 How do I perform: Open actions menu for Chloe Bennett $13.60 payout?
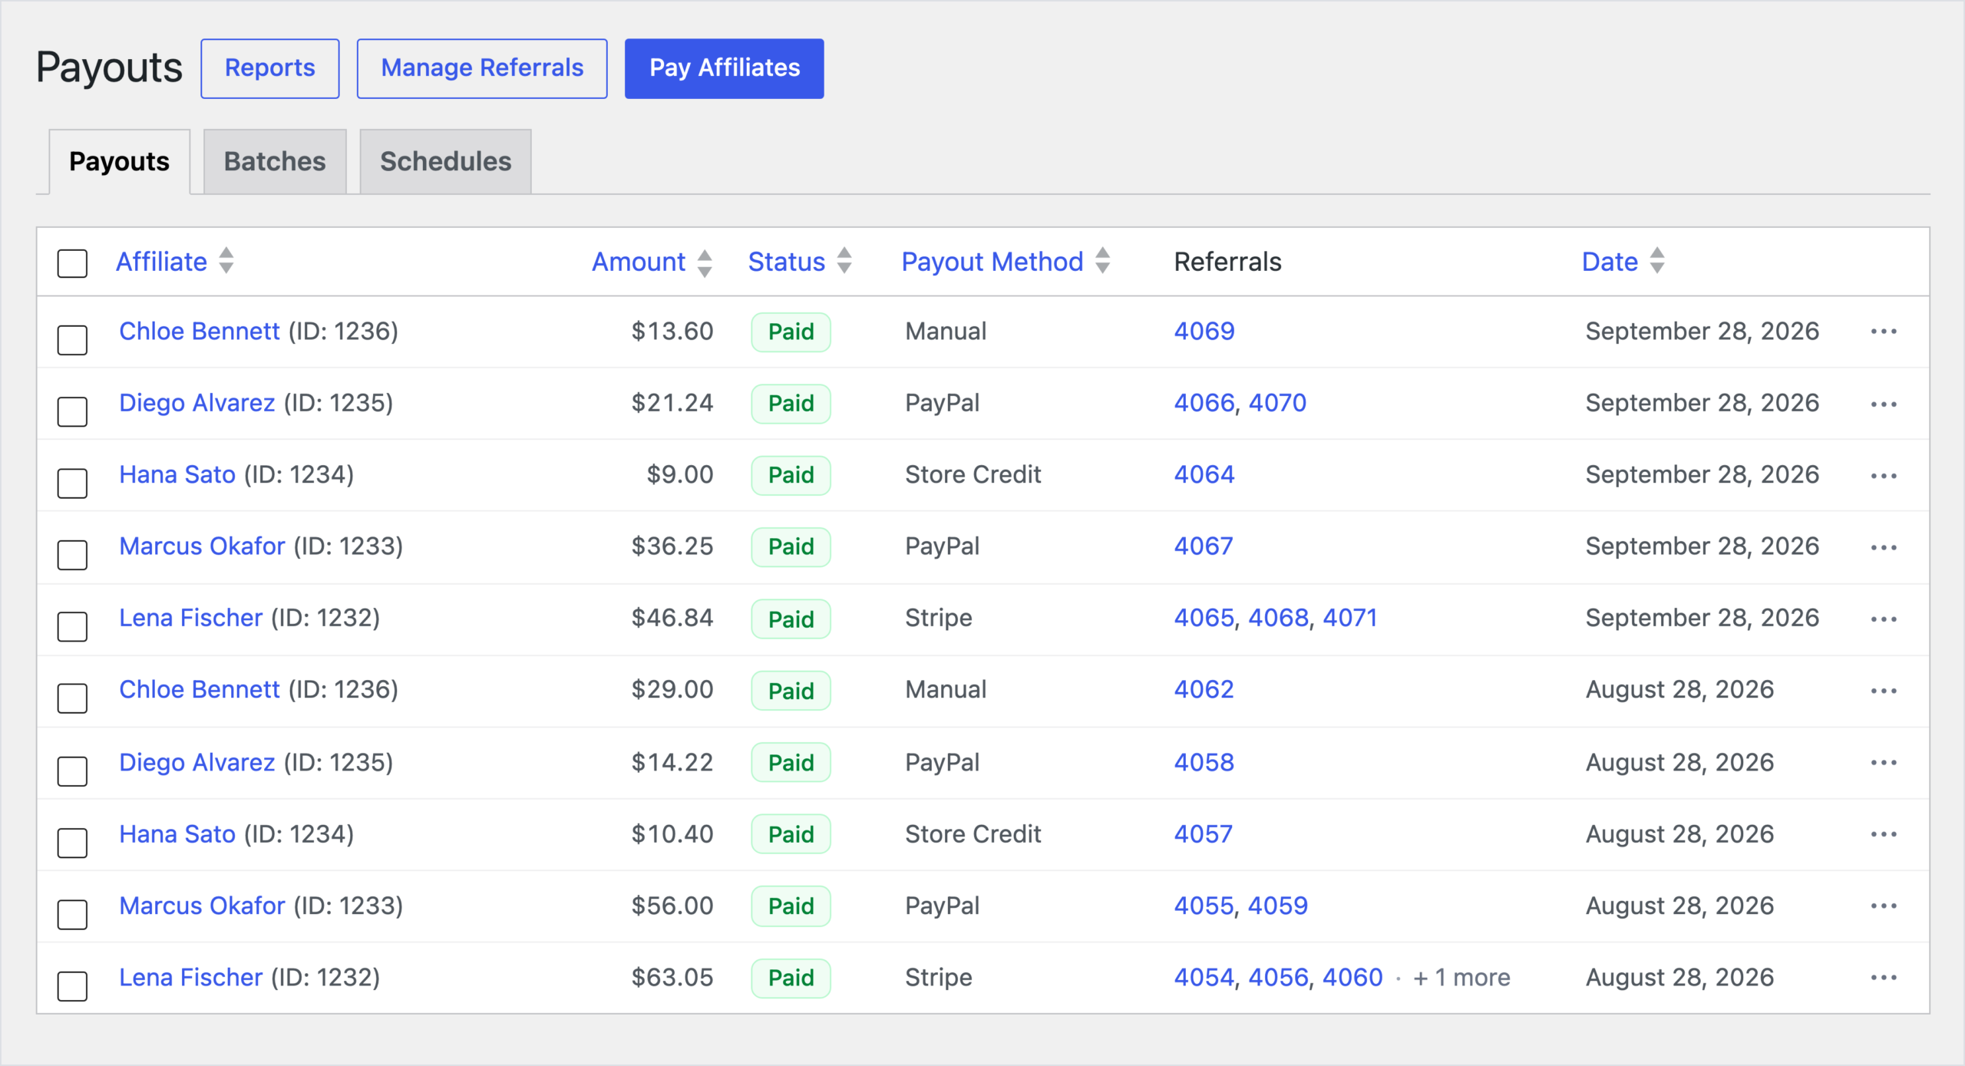coord(1883,332)
